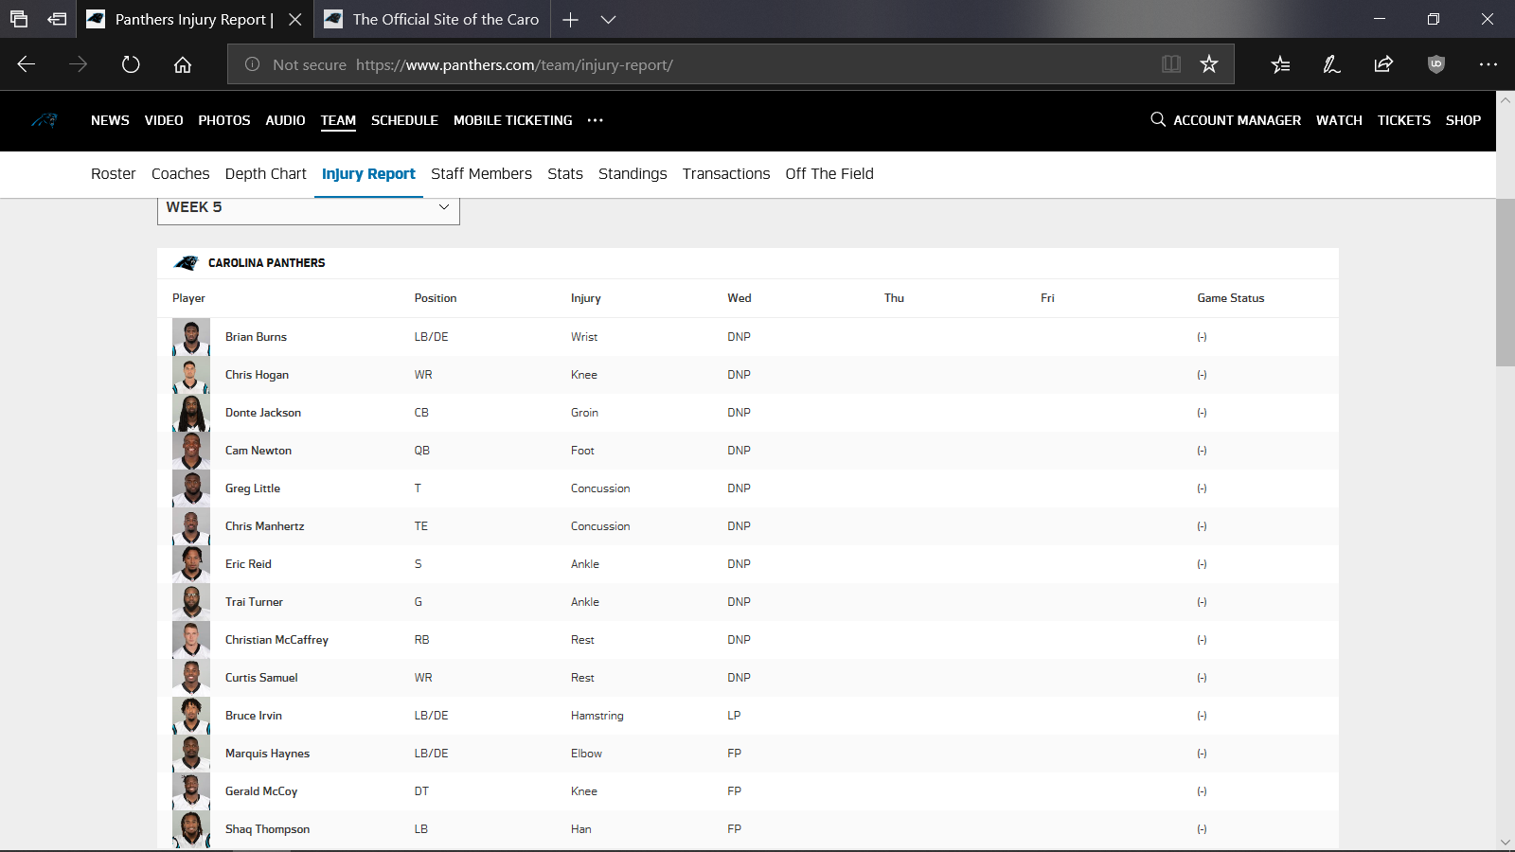Add page to favorites star icon
The image size is (1515, 852).
coord(1208,64)
